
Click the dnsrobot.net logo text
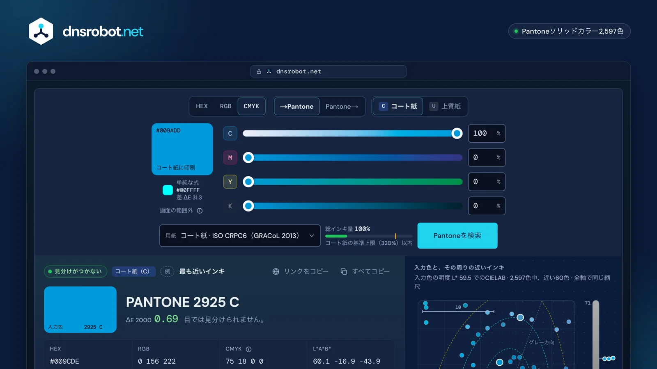point(103,31)
